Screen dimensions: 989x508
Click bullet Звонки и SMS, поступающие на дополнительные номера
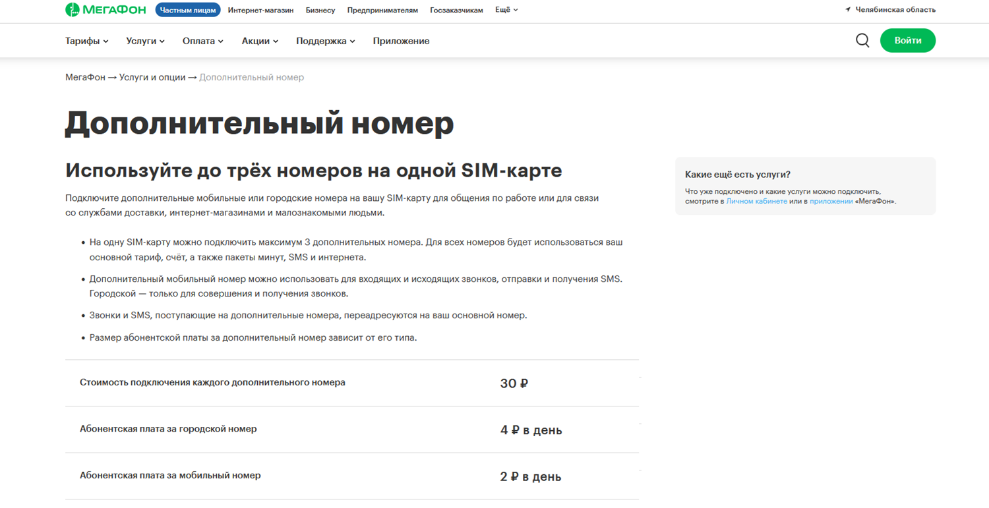point(308,316)
